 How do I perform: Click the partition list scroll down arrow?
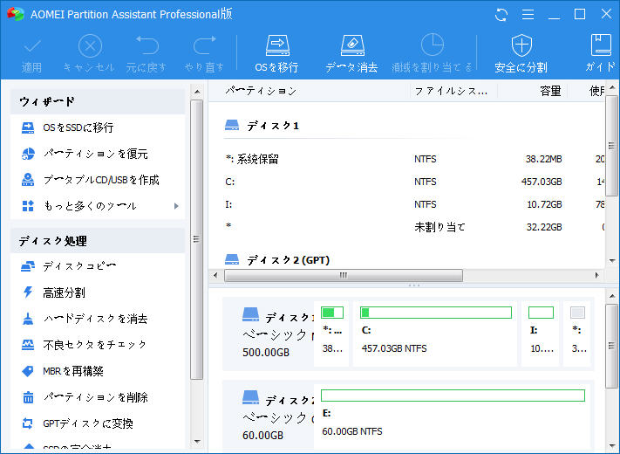click(x=612, y=260)
